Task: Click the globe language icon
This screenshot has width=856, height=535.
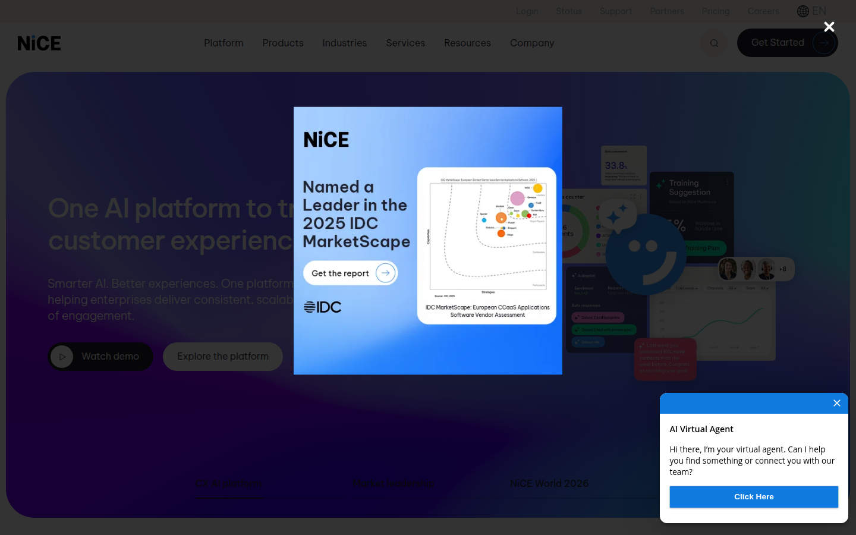Action: click(x=803, y=11)
